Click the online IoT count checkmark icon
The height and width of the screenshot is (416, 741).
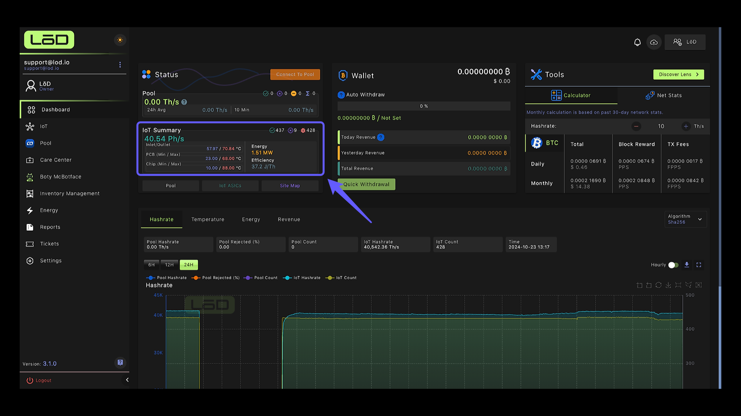272,130
